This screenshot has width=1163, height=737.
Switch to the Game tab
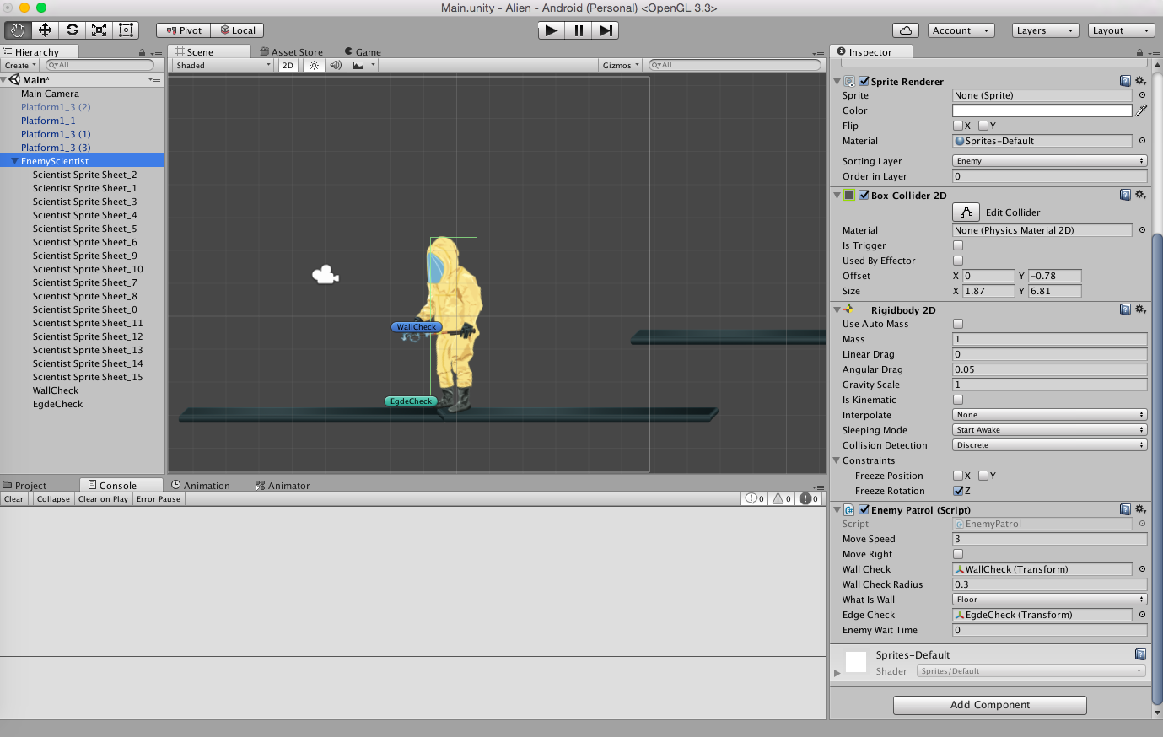tap(363, 52)
